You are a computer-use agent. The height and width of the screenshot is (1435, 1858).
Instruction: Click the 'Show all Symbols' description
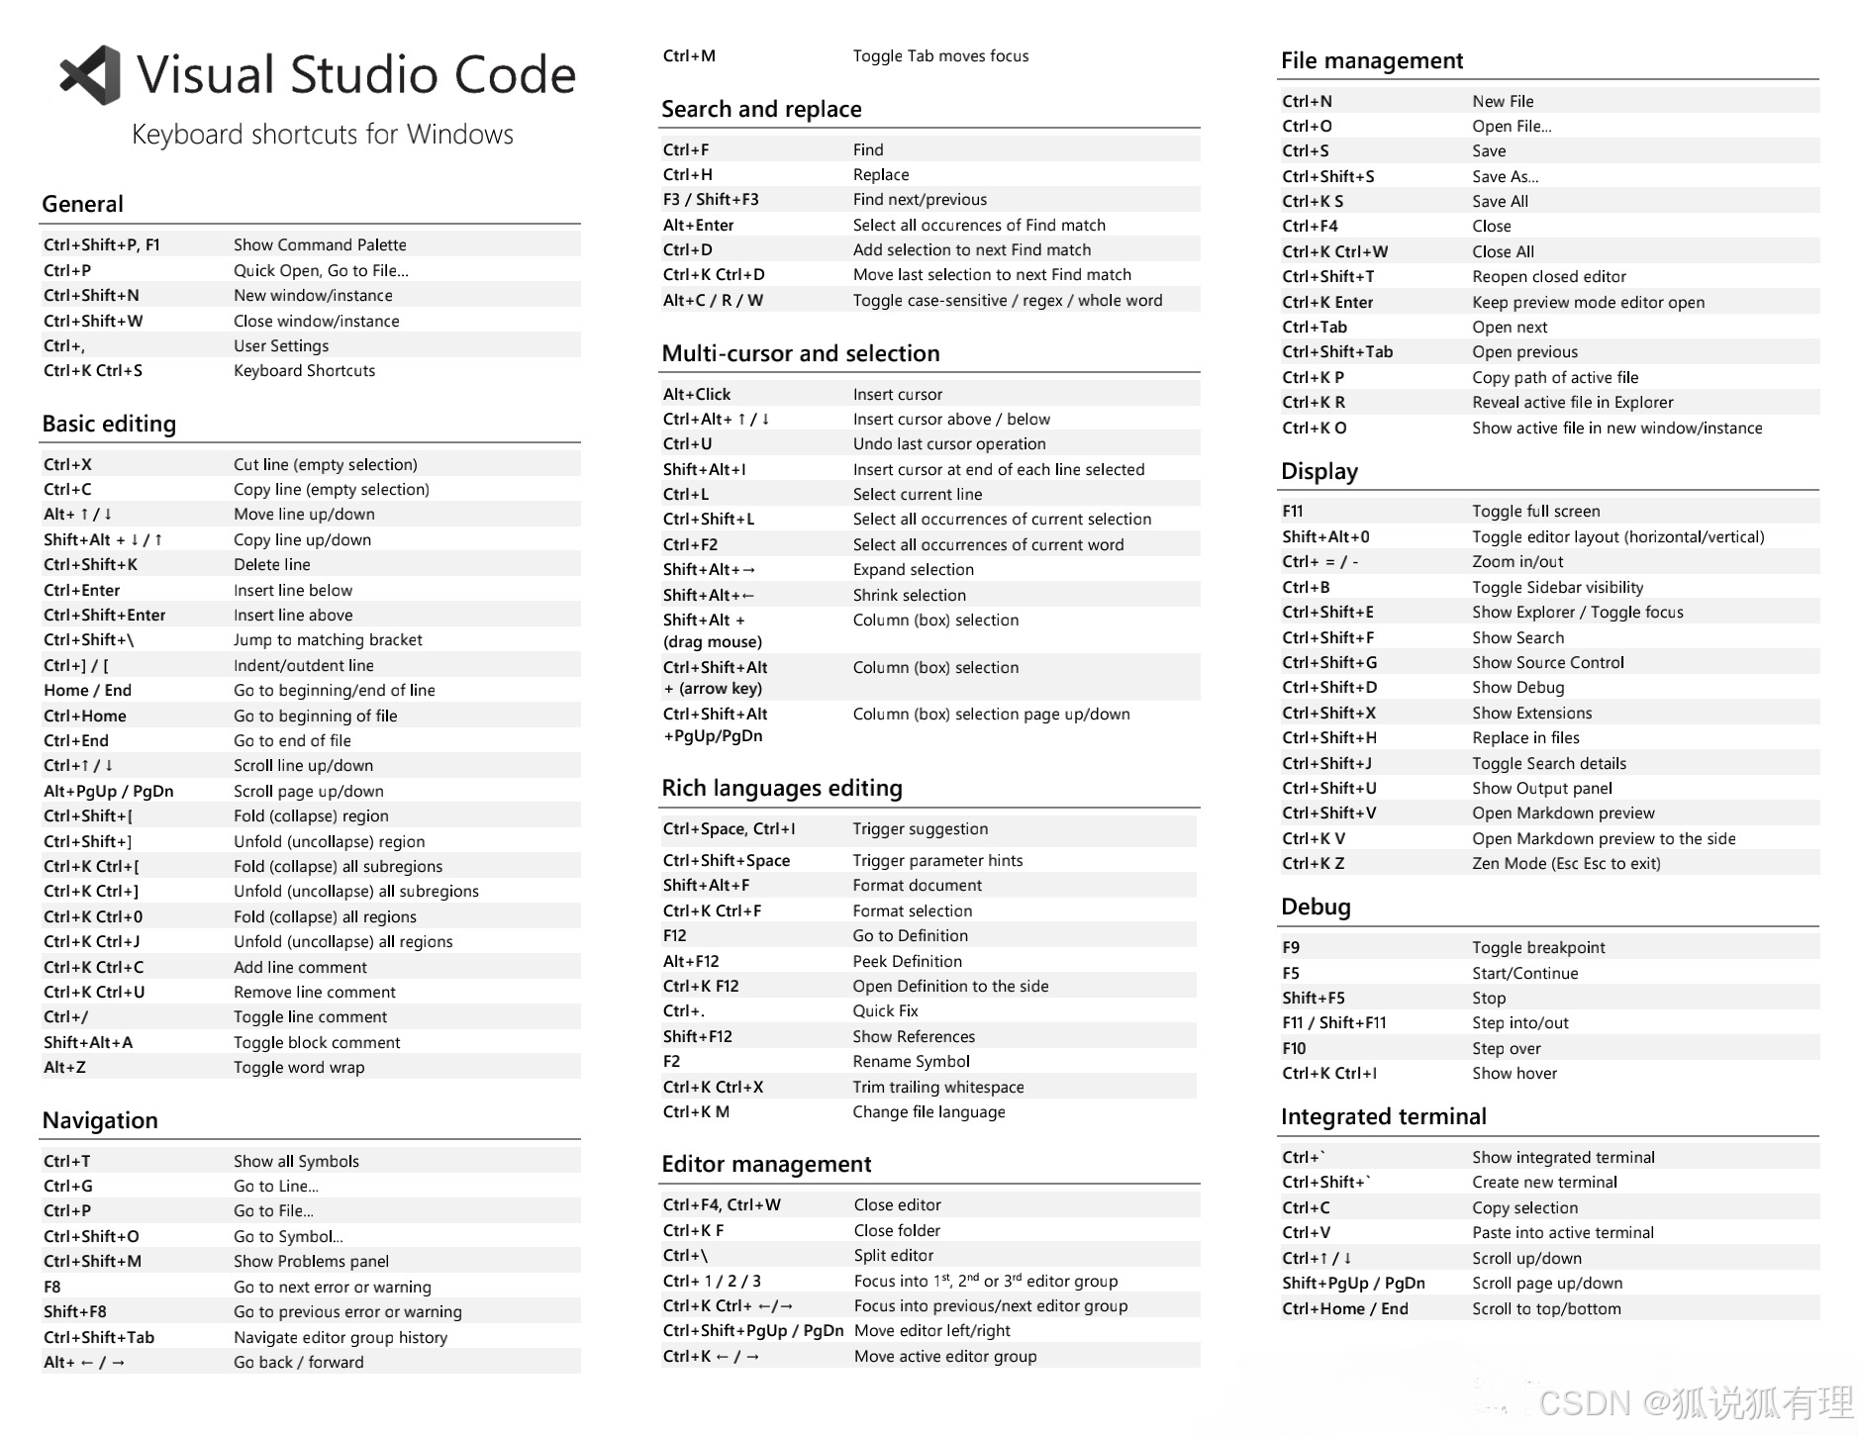(x=296, y=1161)
